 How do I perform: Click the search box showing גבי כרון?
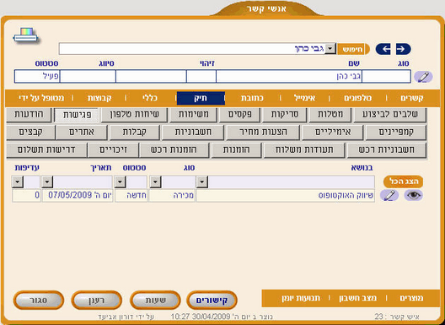192,49
